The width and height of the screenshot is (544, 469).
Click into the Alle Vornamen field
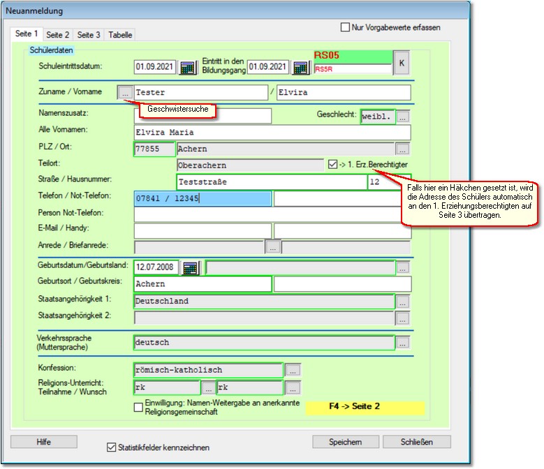[271, 133]
